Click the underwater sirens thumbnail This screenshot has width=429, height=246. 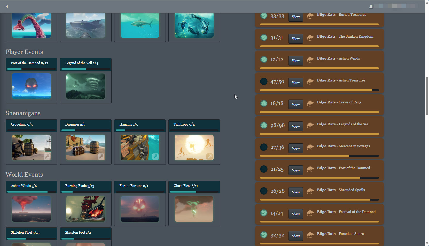tap(194, 26)
